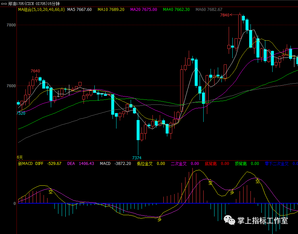Click the DEA 1406.43 value label
Screen dimensions: 298x234
coord(81,164)
